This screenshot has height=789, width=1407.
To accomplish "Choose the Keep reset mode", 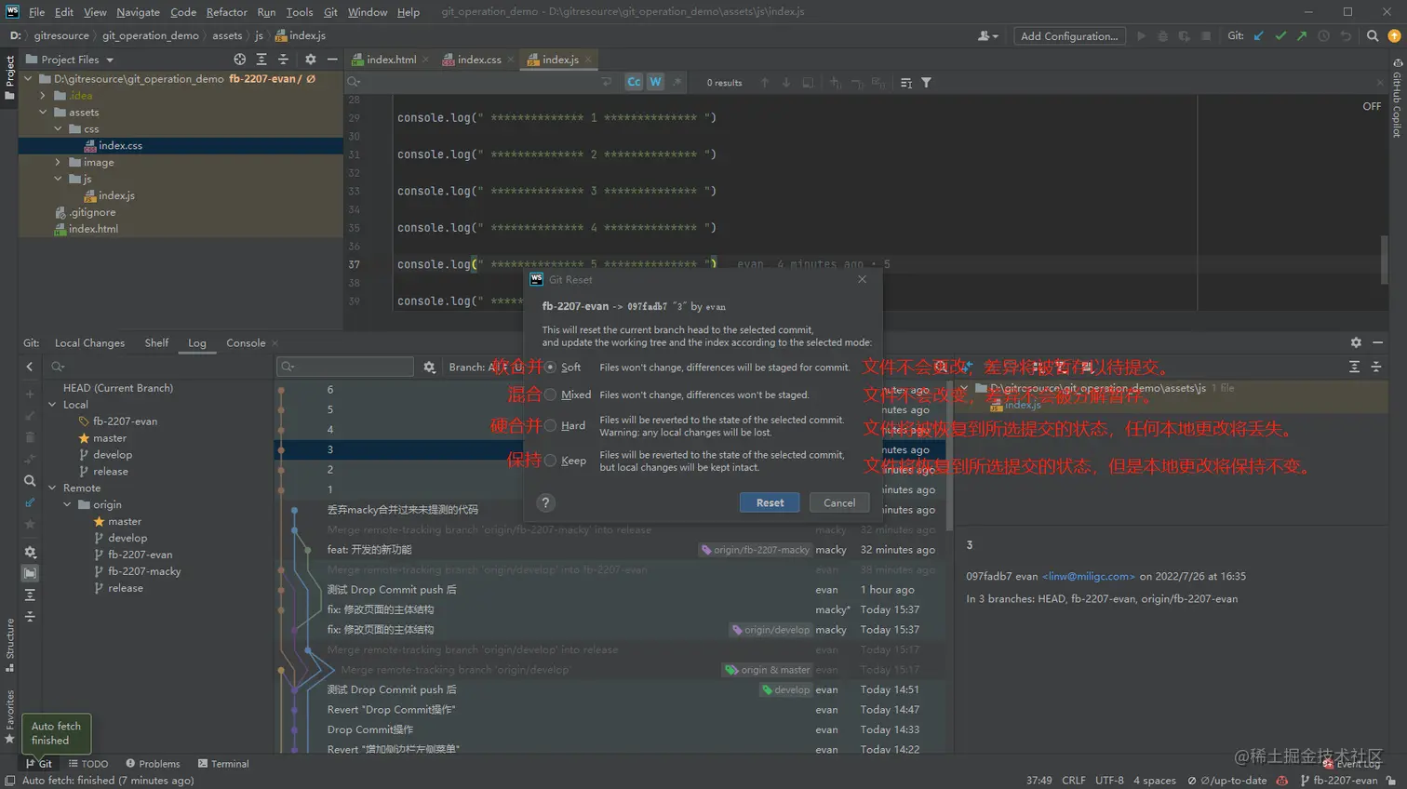I will (551, 460).
